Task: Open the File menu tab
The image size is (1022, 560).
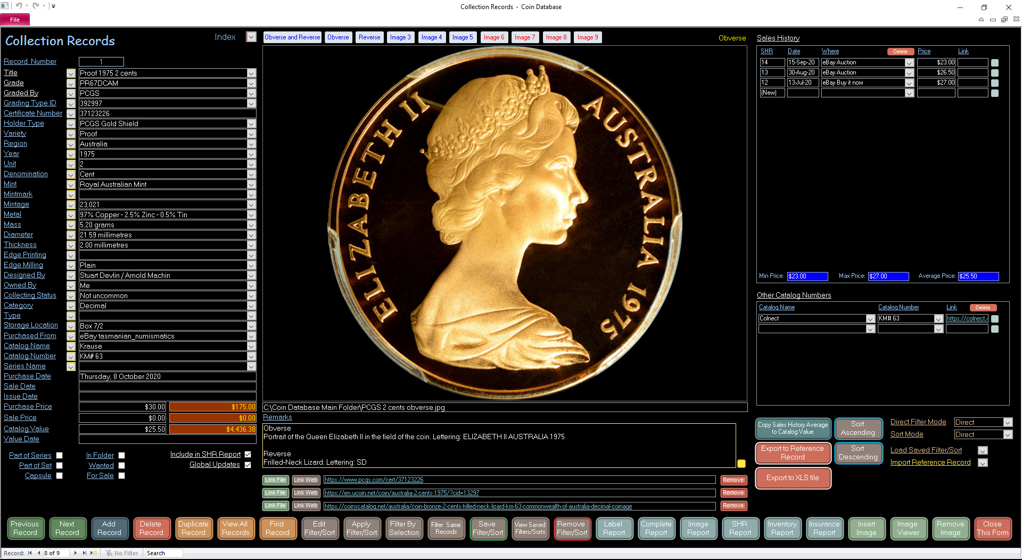Action: pyautogui.click(x=15, y=20)
